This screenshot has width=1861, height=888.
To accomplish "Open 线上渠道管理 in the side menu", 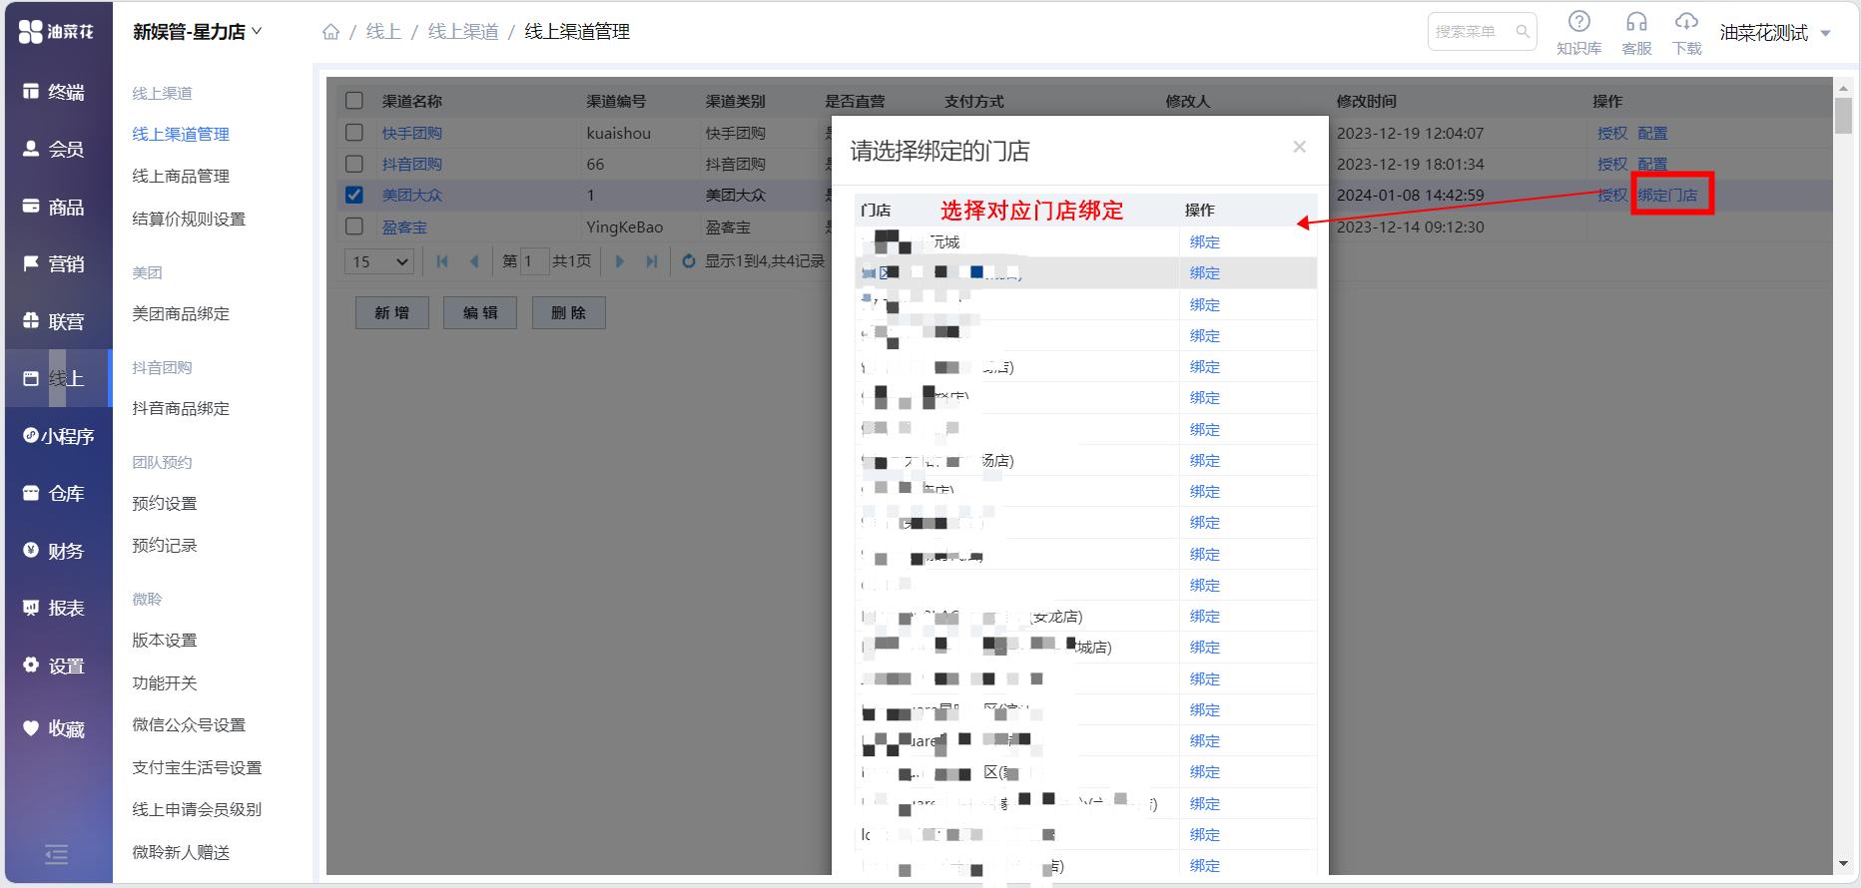I will pos(181,134).
